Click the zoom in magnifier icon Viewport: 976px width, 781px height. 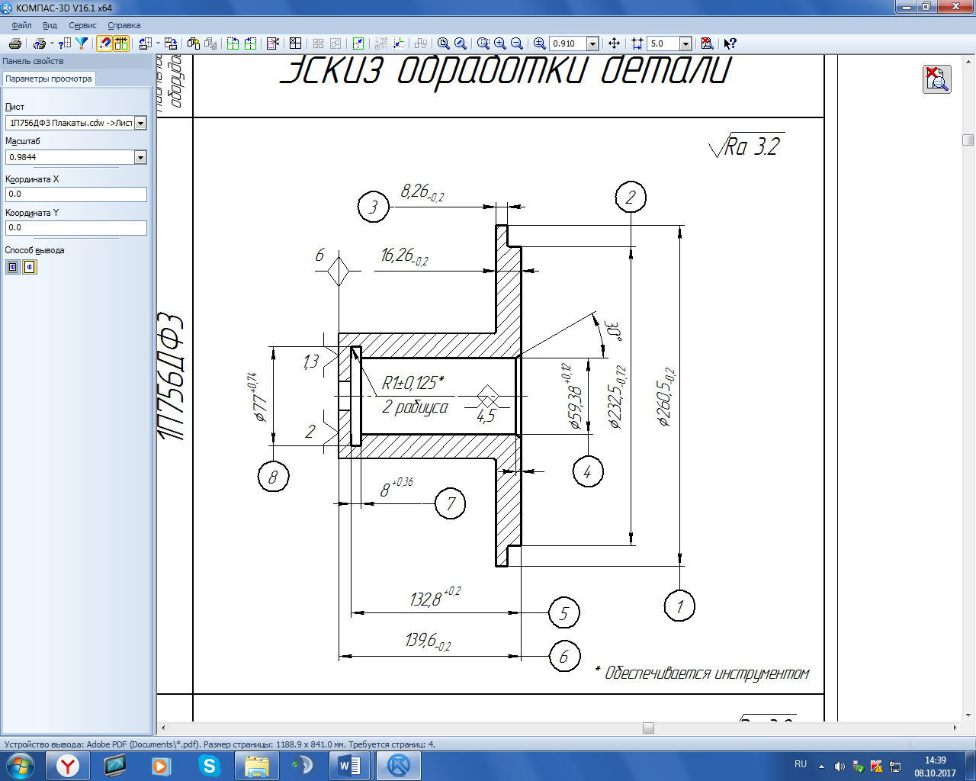500,43
